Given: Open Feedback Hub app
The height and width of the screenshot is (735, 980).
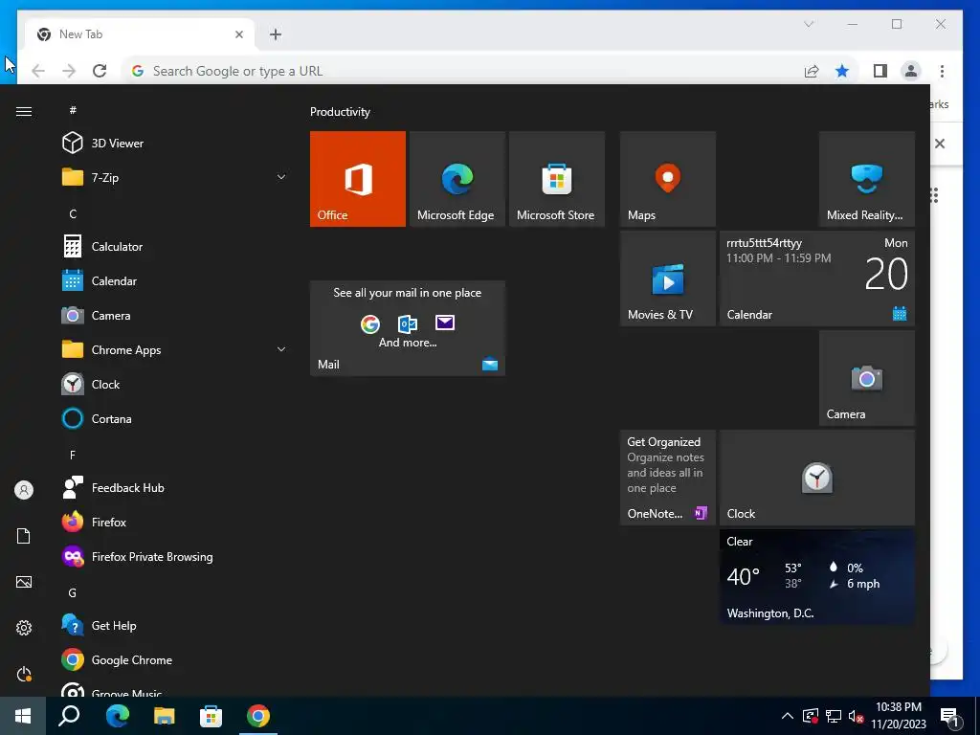Looking at the screenshot, I should [x=175, y=487].
